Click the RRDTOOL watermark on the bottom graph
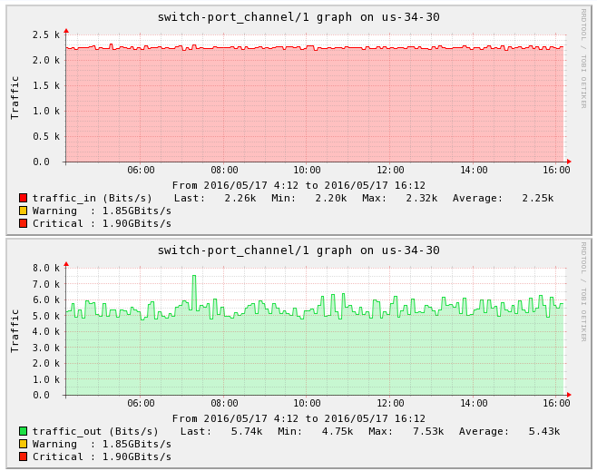 click(582, 291)
